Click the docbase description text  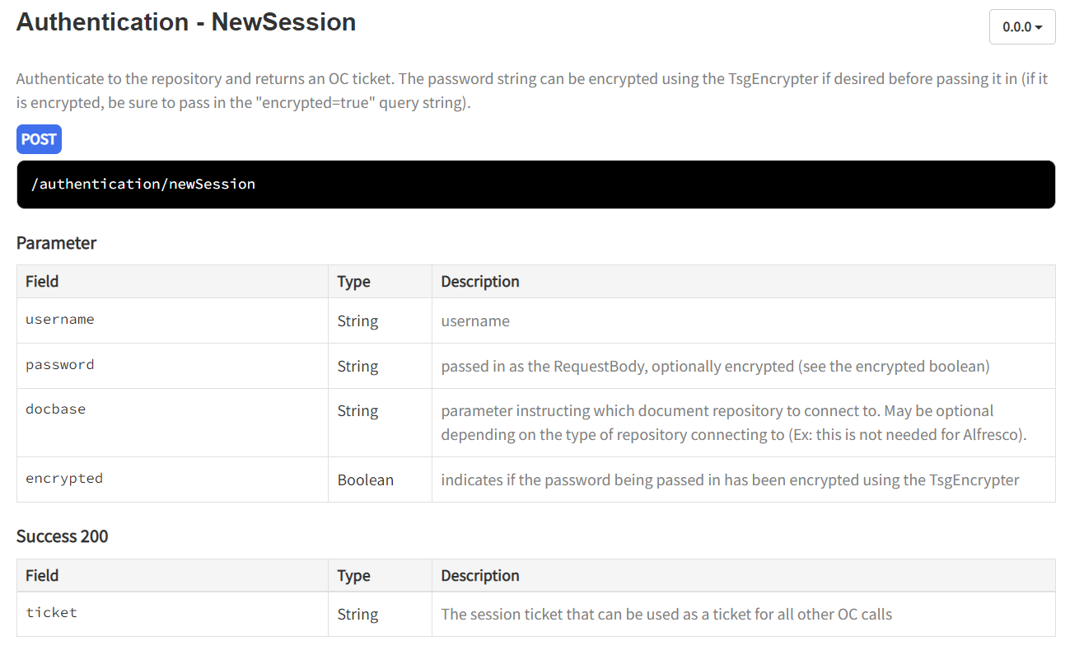click(733, 423)
